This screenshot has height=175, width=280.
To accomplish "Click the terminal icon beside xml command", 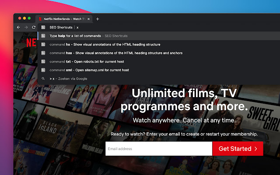I will [43, 70].
